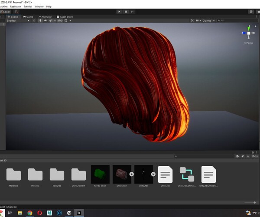Toggle scene grid visibility icon
This screenshot has height=217, width=260.
[66, 20]
